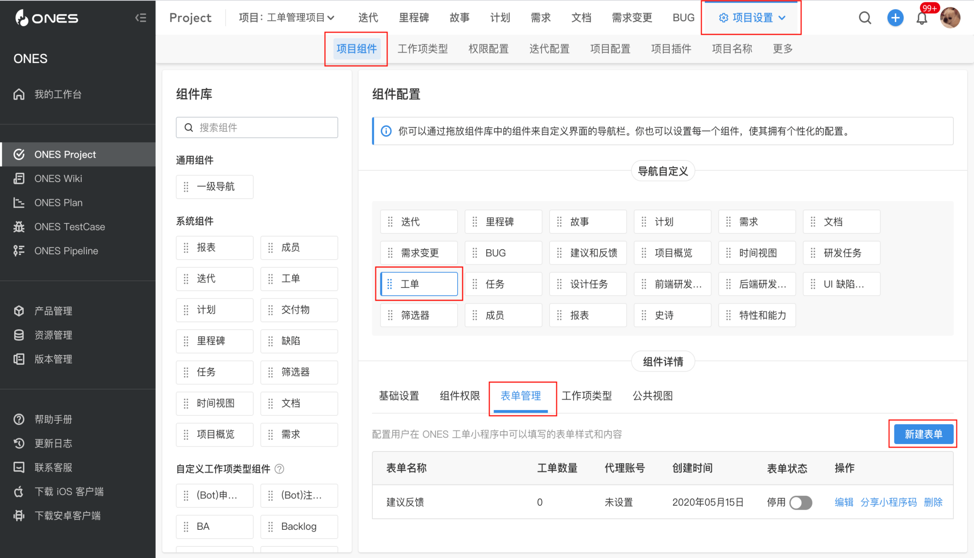Collapse the sidebar with the fold icon

[141, 18]
